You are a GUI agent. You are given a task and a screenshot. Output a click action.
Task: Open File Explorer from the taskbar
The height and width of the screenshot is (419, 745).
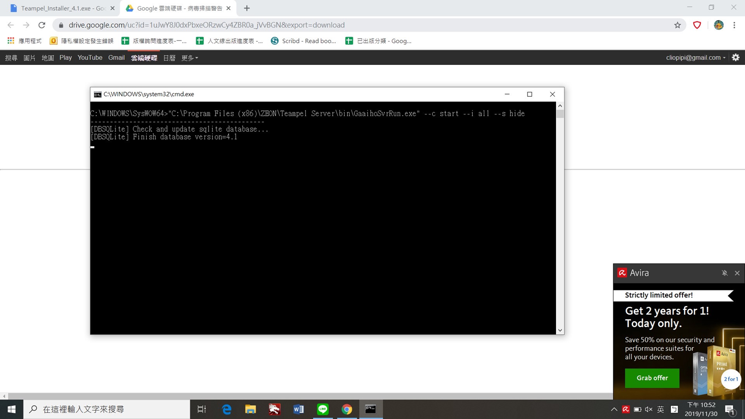point(251,409)
